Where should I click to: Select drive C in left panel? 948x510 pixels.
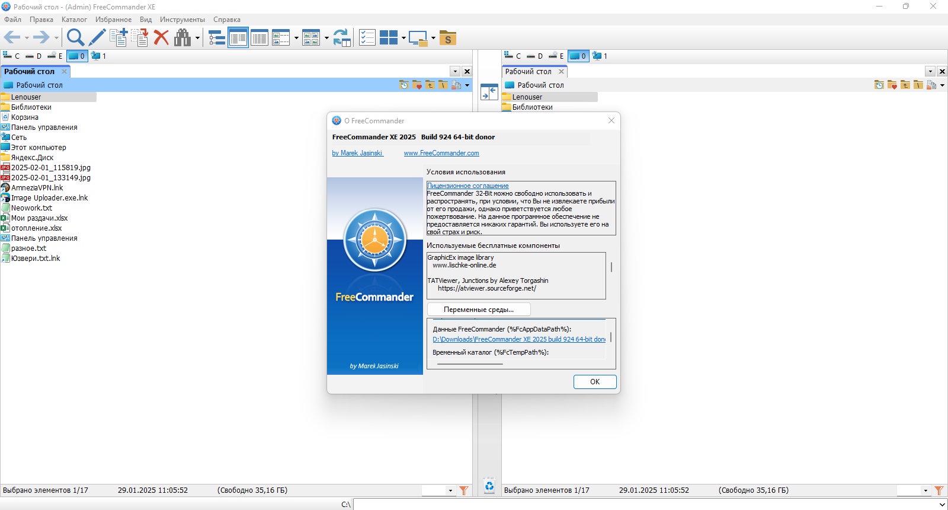12,56
